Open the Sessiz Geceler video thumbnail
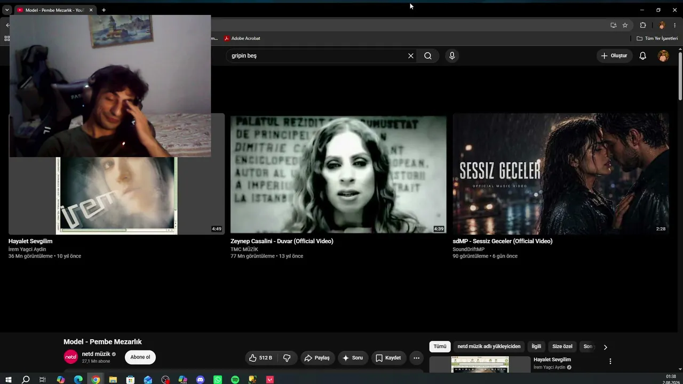 [x=561, y=174]
